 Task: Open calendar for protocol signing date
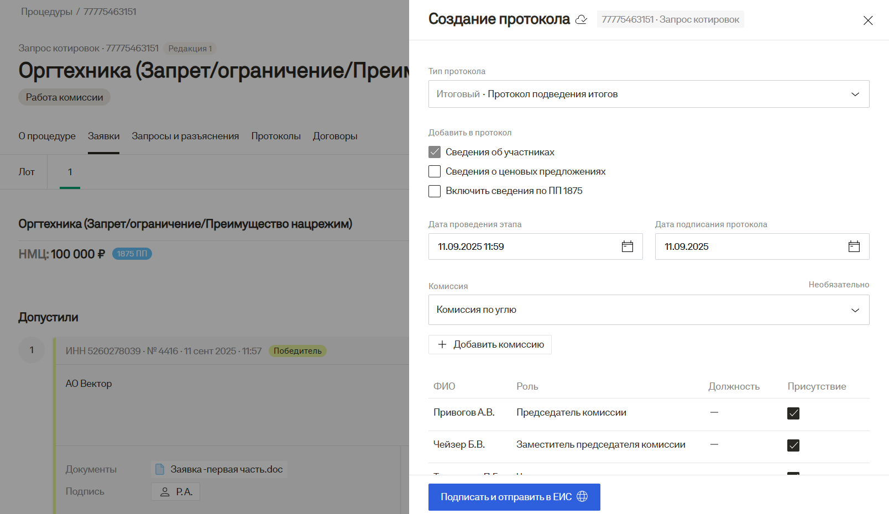click(854, 246)
